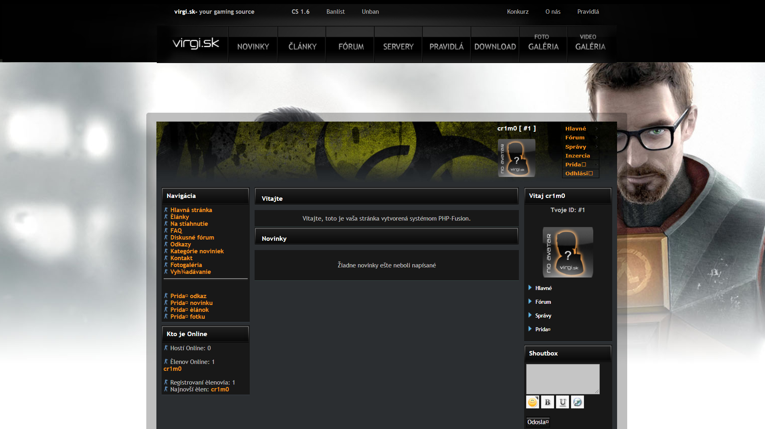Open the O nás top link
The image size is (765, 429).
[553, 12]
